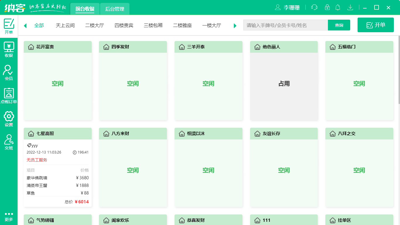Screen dimensions: 400x225
Task: Click the green 开单 button
Action: pos(376,25)
